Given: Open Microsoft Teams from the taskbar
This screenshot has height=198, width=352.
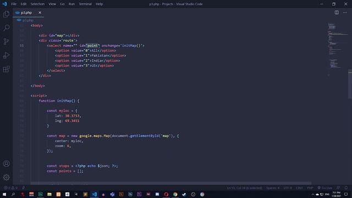Looking at the screenshot, I should (x=112, y=194).
